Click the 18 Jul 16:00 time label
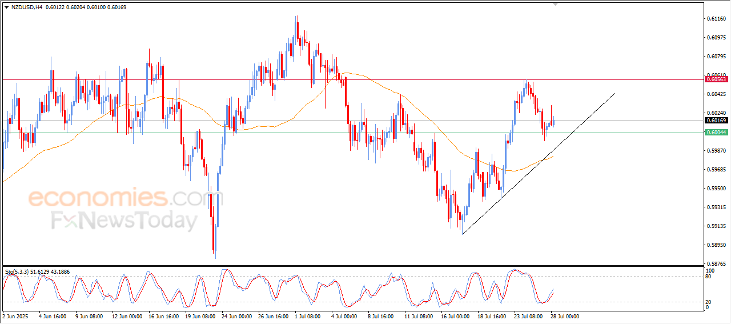 [492, 316]
